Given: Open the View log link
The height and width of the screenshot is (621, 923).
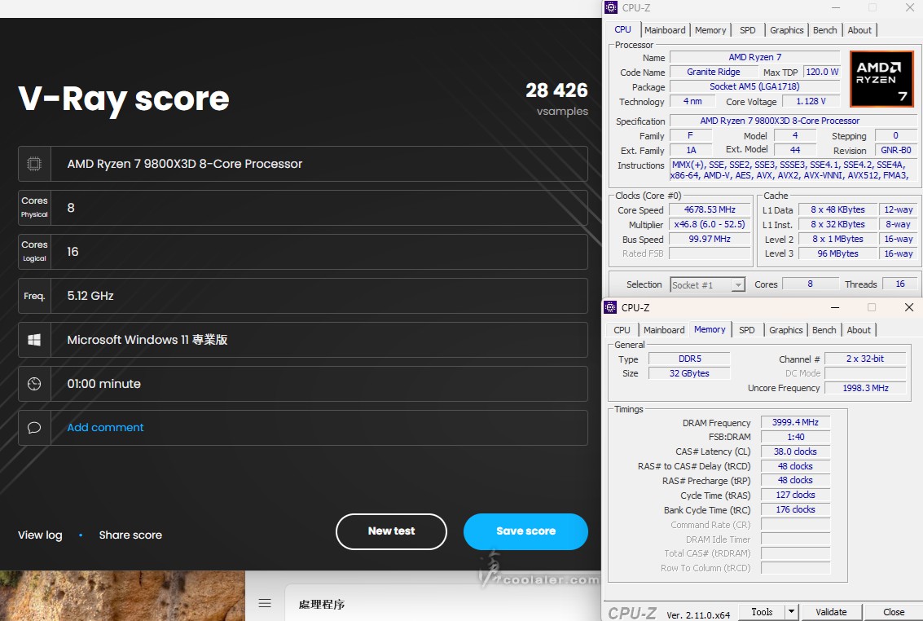Looking at the screenshot, I should [x=40, y=535].
